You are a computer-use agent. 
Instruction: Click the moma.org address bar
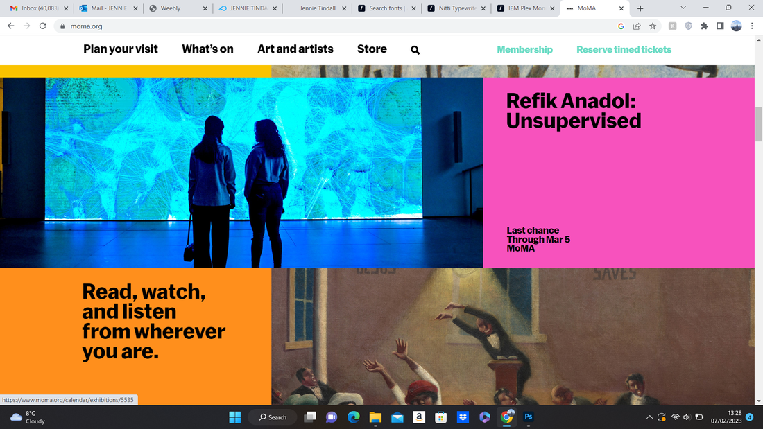(336, 26)
